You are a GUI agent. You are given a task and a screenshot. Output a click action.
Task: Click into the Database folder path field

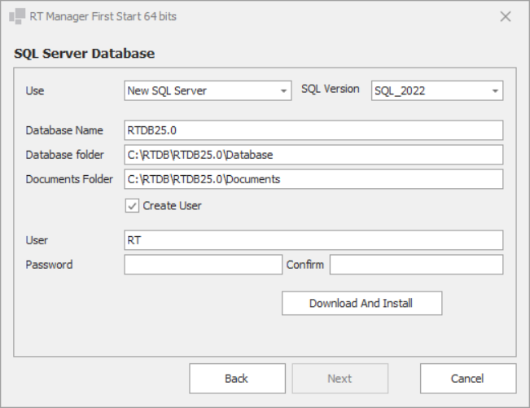tap(313, 155)
